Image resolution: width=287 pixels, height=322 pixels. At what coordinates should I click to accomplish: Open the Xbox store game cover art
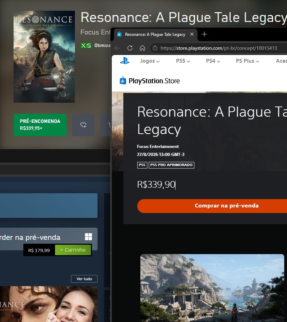44,57
